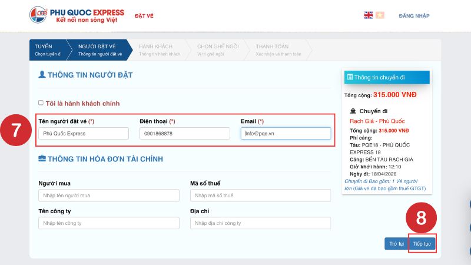Switch language with the UK flag icon
This screenshot has height=265, width=471.
369,15
